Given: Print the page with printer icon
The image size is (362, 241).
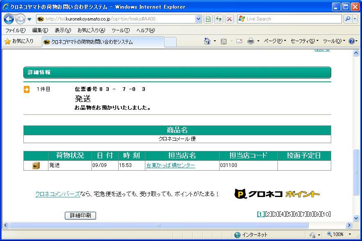Looking at the screenshot, I should point(251,42).
